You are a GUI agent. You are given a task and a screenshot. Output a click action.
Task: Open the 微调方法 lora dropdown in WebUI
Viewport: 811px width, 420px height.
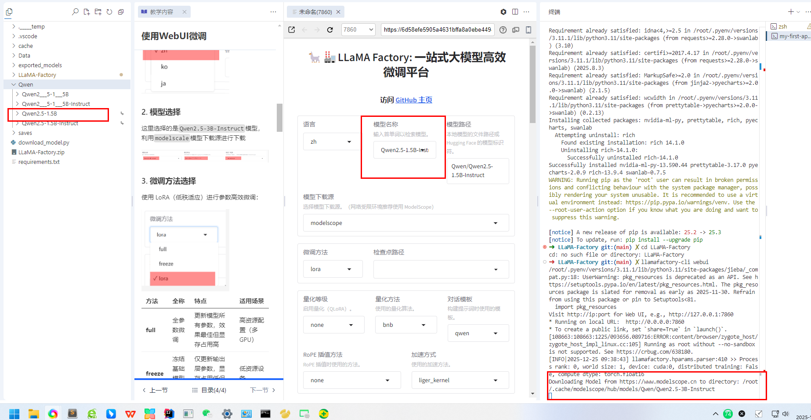[333, 269]
